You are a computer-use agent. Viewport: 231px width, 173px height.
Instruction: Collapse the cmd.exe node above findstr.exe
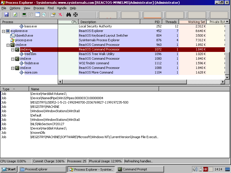tap(13, 59)
